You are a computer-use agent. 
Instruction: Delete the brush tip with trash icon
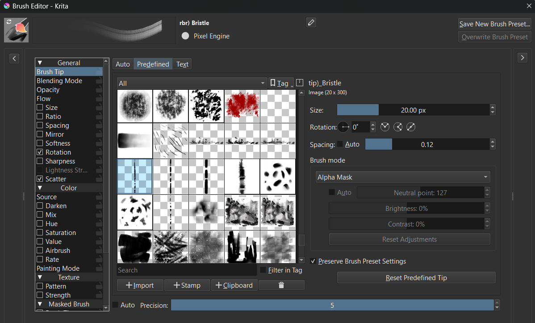pyautogui.click(x=281, y=285)
